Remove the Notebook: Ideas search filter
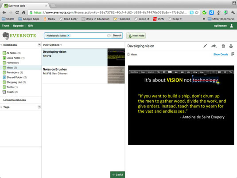237x178 pixels. pyautogui.click(x=68, y=36)
